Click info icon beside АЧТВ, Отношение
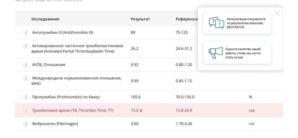Screen dimensions: 298x138 (26, 65)
